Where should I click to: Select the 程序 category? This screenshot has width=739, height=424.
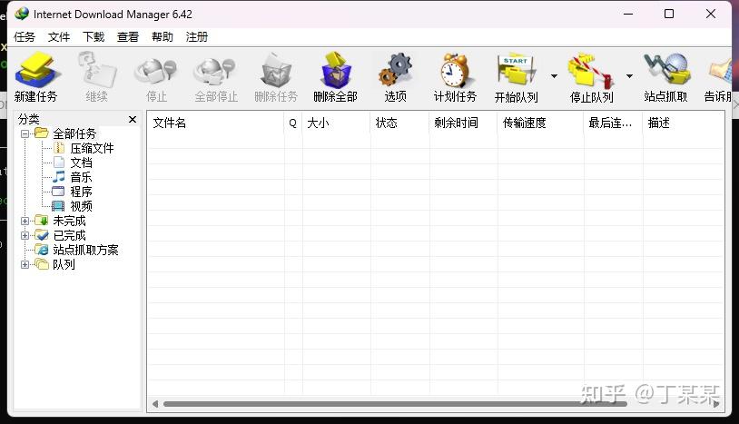81,192
